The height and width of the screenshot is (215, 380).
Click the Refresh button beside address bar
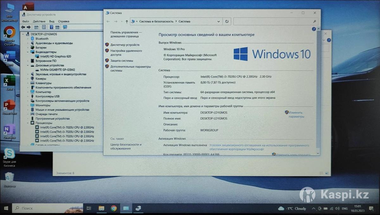pos(226,21)
